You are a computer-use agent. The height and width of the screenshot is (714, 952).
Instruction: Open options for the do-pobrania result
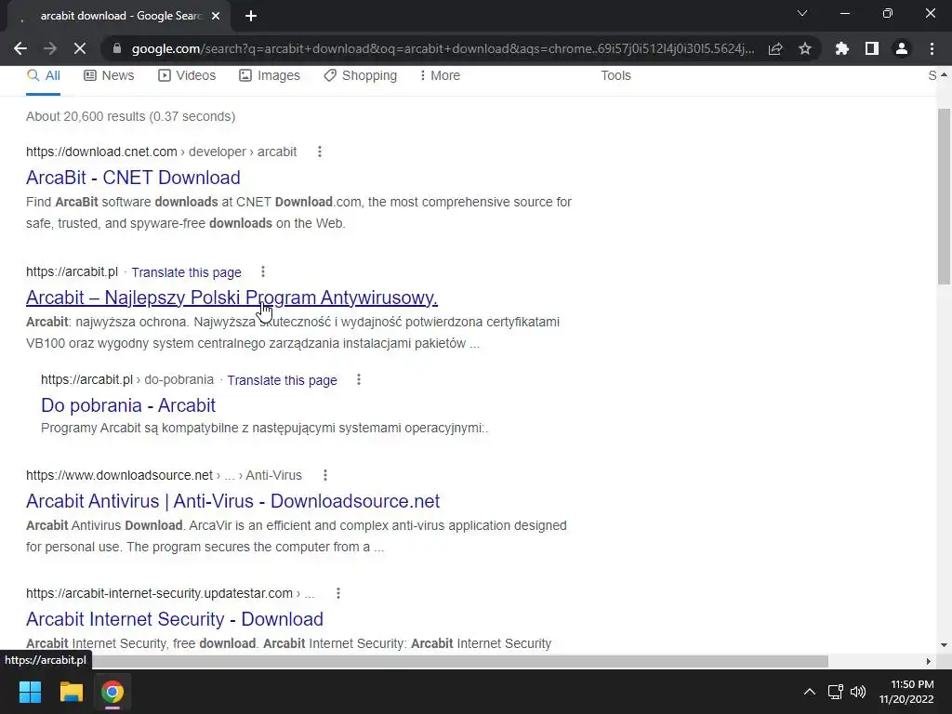click(x=359, y=379)
